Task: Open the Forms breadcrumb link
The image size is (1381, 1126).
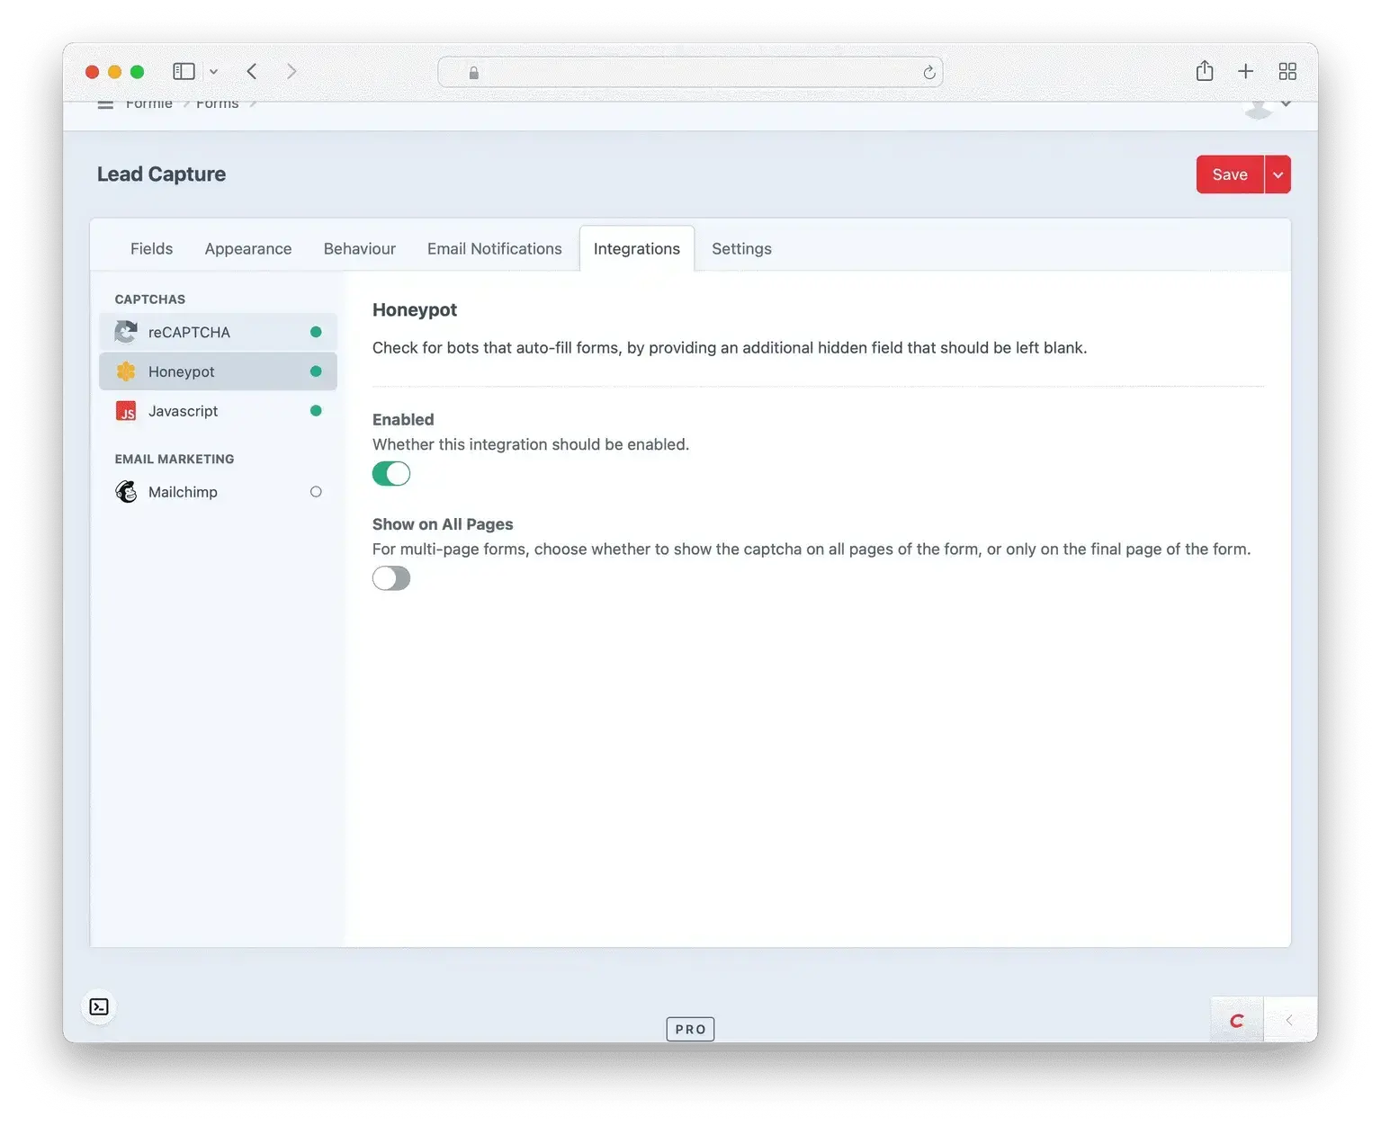Action: [x=217, y=103]
